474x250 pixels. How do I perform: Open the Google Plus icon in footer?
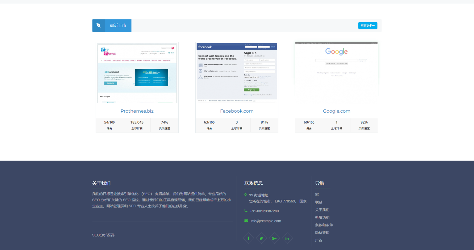274,238
